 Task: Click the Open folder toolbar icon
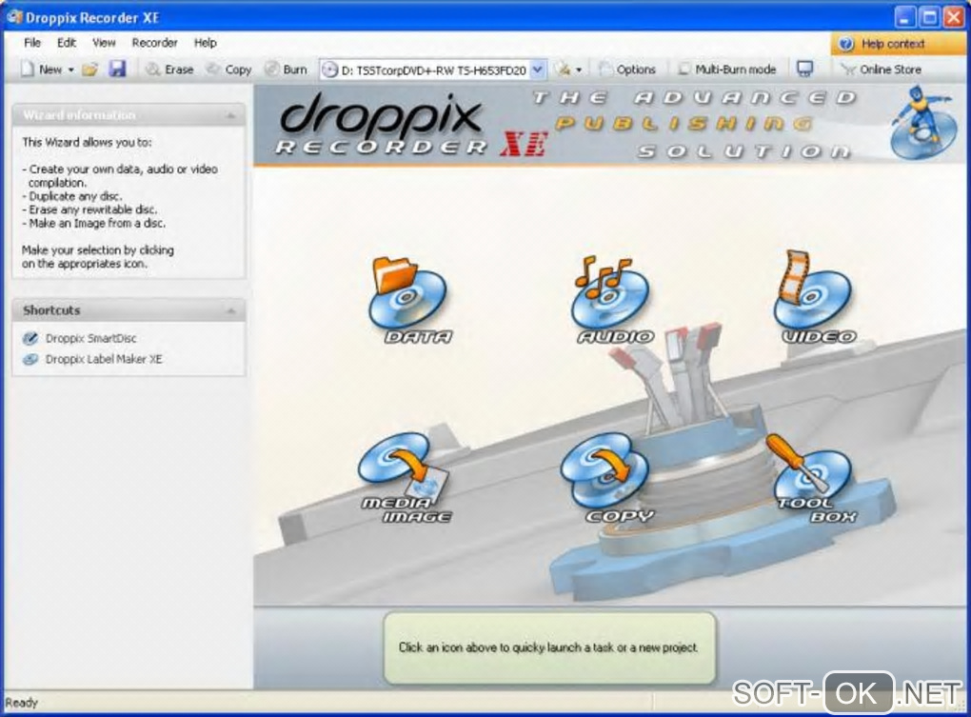[x=90, y=70]
